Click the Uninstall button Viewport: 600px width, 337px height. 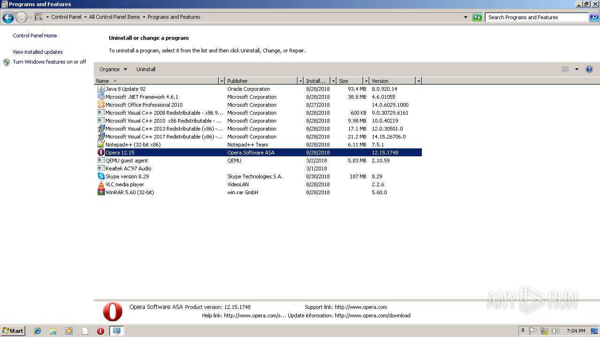tap(146, 69)
